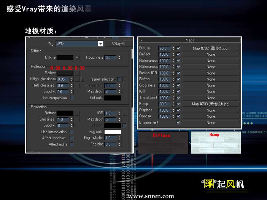This screenshot has height=200, width=267.
Task: Open the reflection Exit color swatch
Action: 112,98
